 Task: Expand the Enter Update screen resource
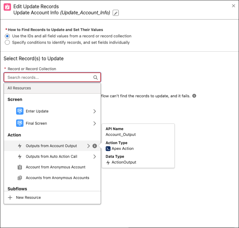(x=95, y=111)
